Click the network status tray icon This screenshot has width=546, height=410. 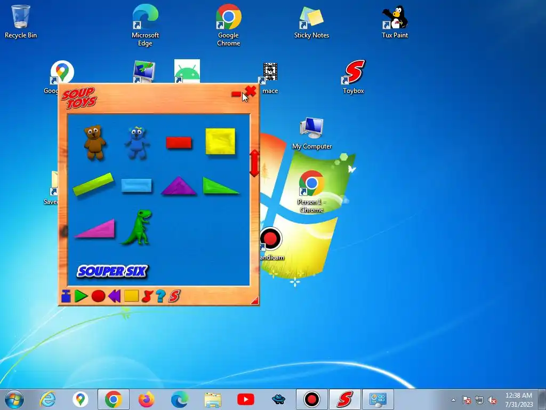click(479, 400)
